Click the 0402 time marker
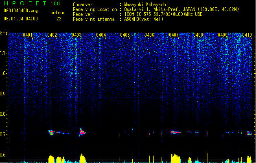The width and height of the screenshot is (256, 163). click(52, 35)
